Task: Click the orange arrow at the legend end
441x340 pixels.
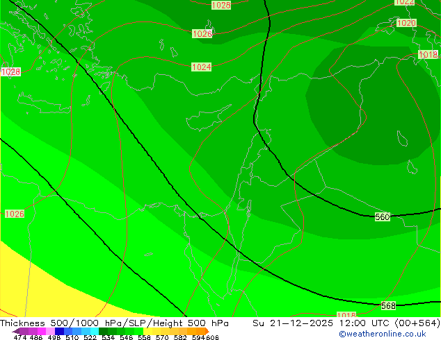Action: tap(207, 331)
